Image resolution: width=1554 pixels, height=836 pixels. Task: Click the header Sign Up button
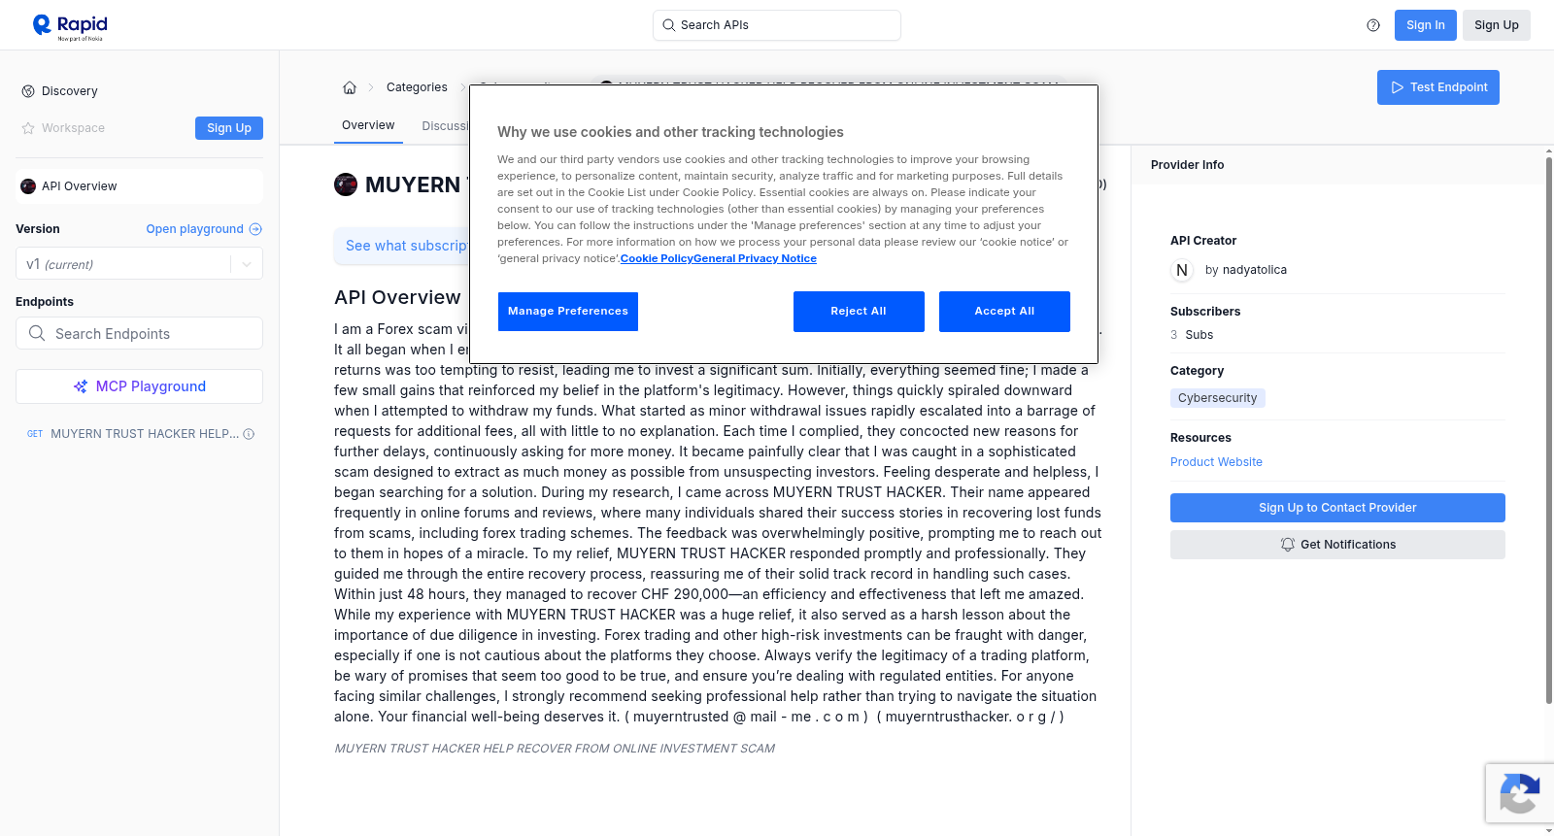coord(1497,25)
